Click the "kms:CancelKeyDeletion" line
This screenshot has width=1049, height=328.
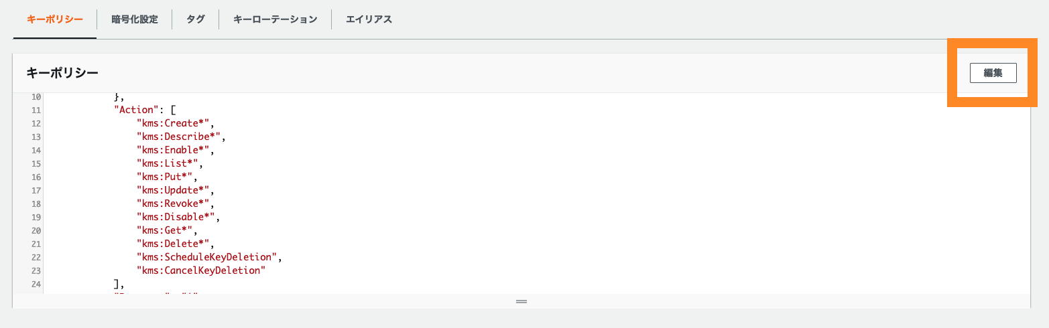point(202,270)
